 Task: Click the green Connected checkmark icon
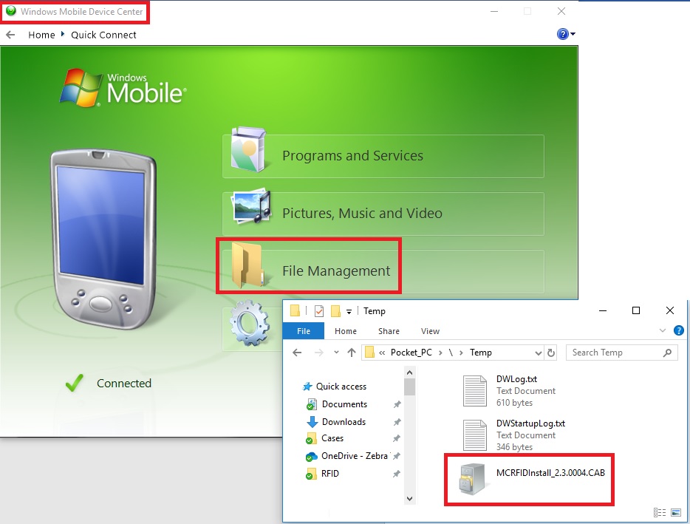[73, 383]
